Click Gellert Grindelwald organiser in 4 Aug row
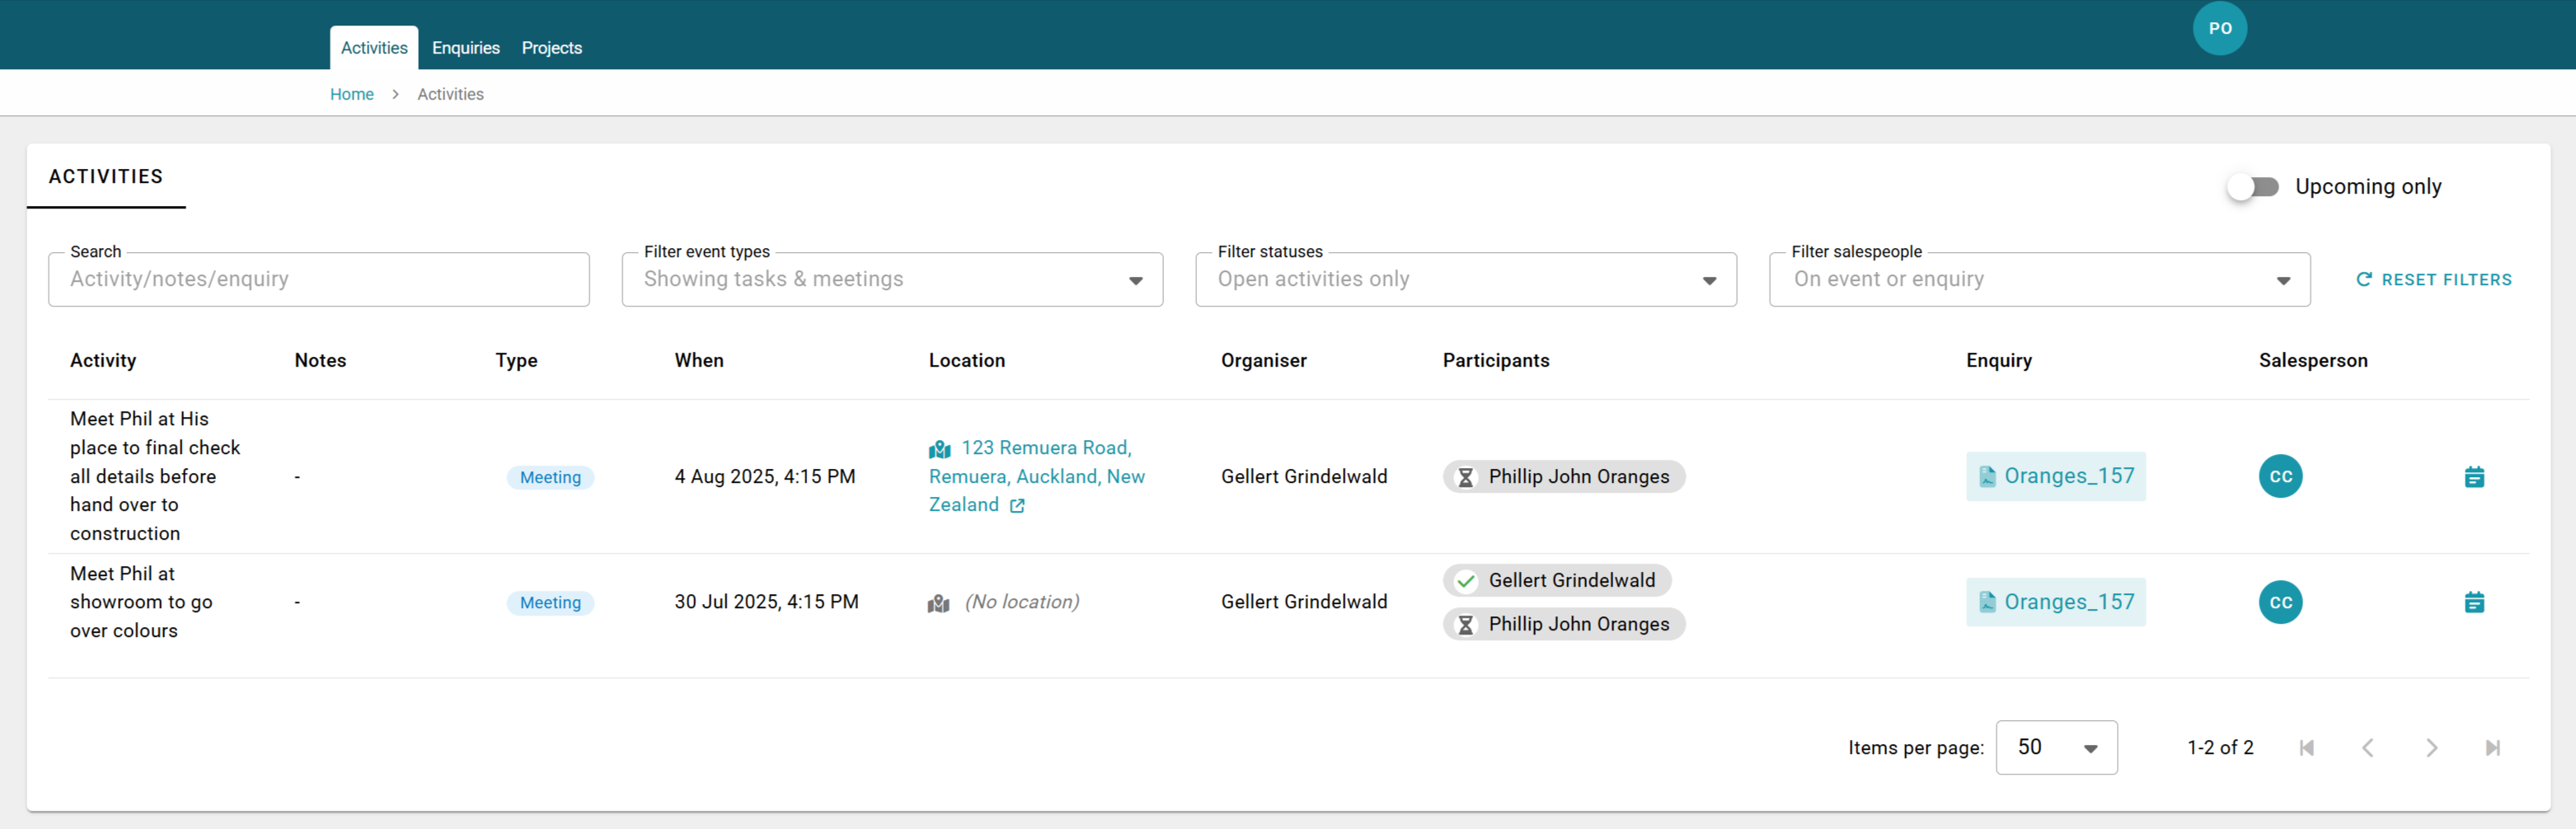This screenshot has height=829, width=2576. pyautogui.click(x=1303, y=477)
